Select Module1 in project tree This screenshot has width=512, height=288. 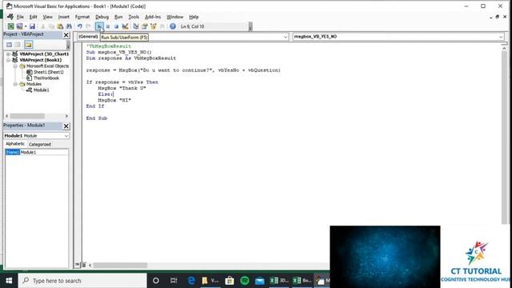click(x=41, y=90)
